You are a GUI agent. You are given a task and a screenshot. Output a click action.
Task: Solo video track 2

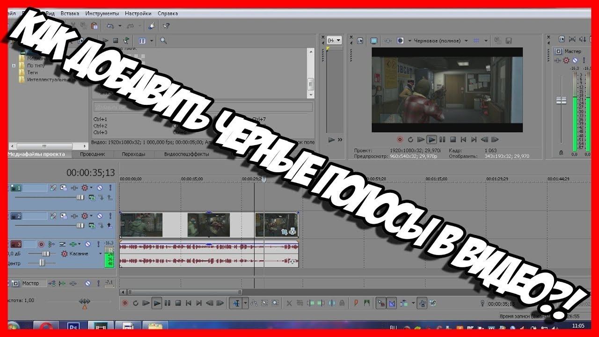[x=110, y=216]
